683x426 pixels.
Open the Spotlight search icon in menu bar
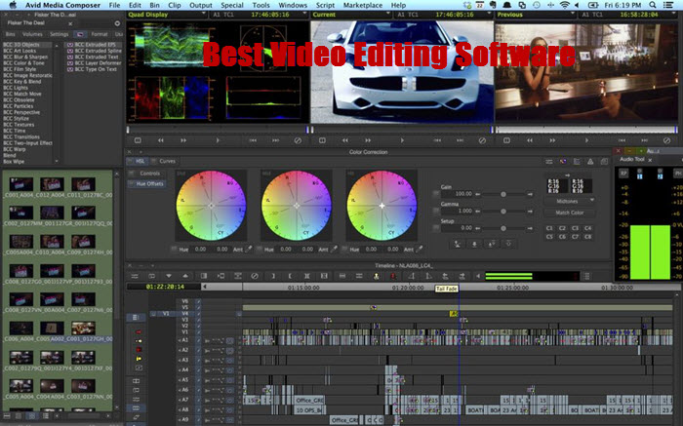652,5
